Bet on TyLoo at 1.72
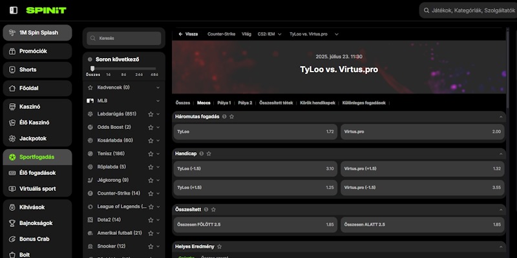Image resolution: width=517 pixels, height=258 pixels. (255, 132)
